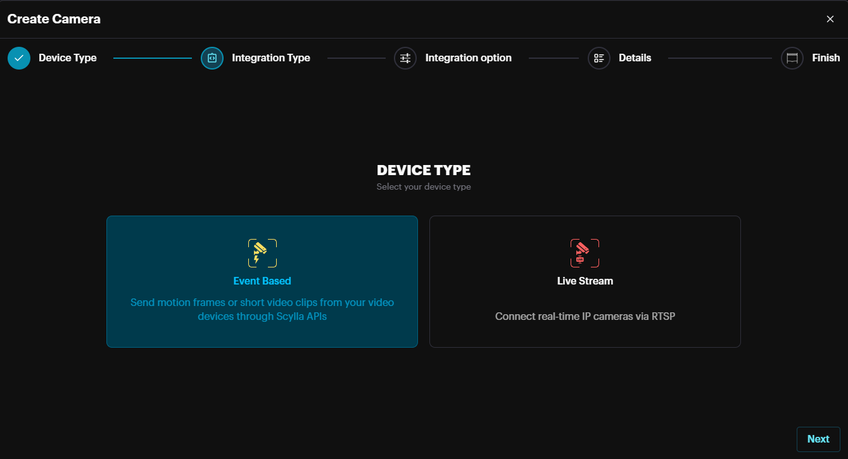Click the Device Type completed checkmark icon
The width and height of the screenshot is (848, 459).
19,58
